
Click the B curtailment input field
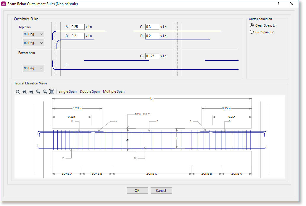pyautogui.click(x=78, y=36)
